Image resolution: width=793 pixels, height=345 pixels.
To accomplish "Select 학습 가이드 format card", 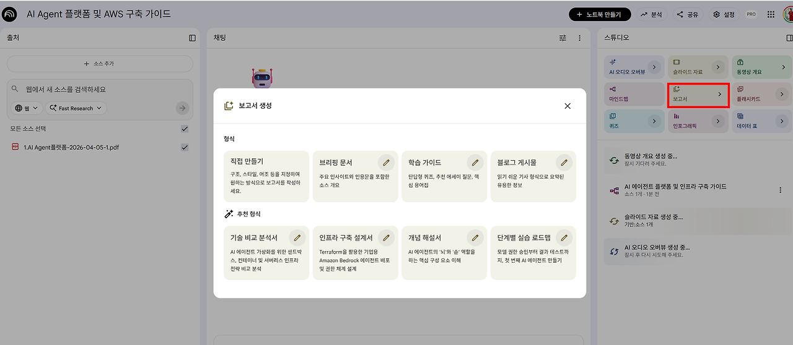I will coord(444,176).
